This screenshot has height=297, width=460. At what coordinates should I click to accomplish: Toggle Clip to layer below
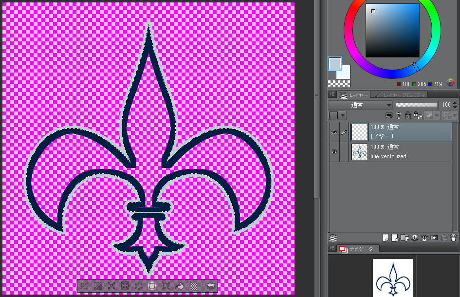[x=389, y=115]
